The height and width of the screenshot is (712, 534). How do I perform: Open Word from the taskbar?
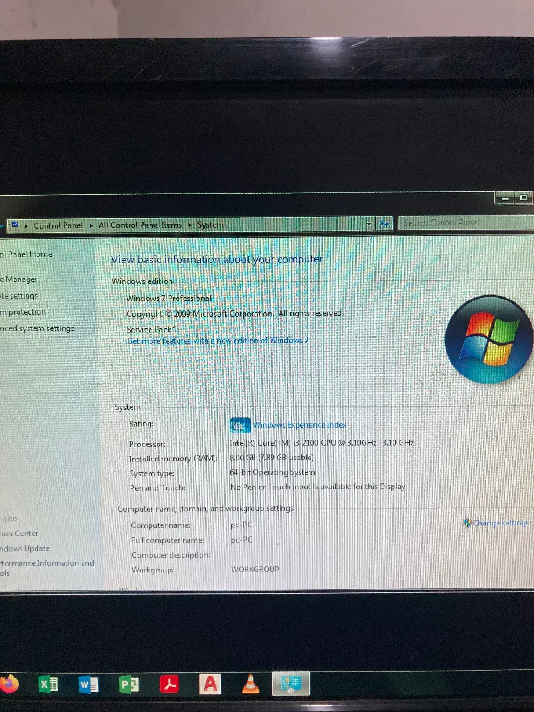click(x=88, y=684)
